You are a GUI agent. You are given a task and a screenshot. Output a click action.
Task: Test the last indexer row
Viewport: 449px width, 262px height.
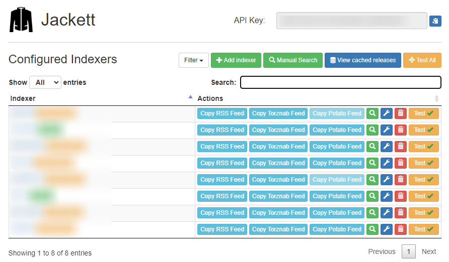(424, 229)
